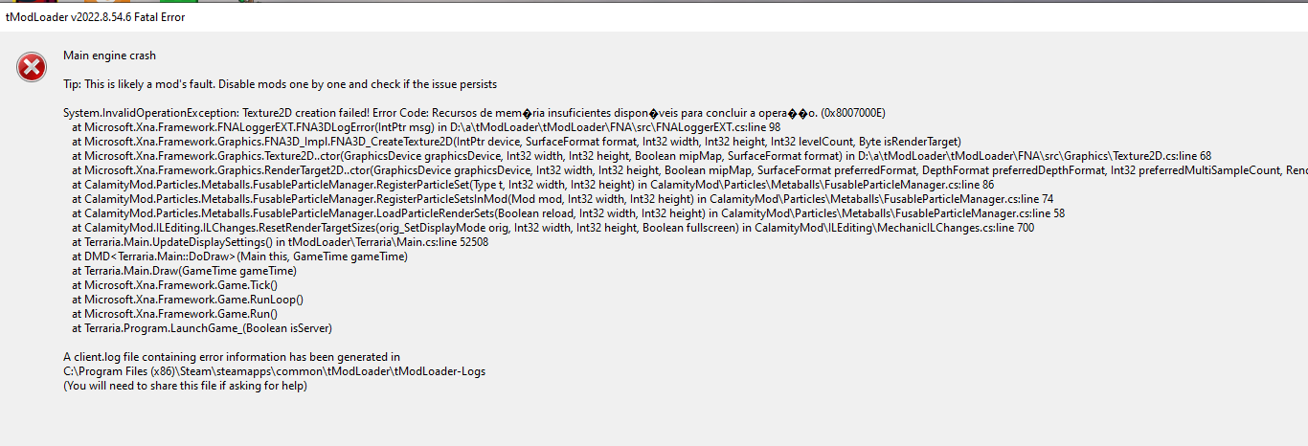1308x446 pixels.
Task: Click the tModLoader Fatal Error title bar
Action: click(x=94, y=17)
